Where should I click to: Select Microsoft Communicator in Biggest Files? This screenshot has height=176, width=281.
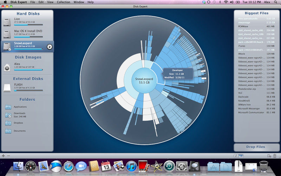[256, 113]
